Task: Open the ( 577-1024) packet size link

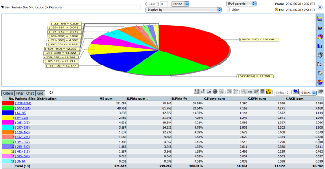Action: (x=23, y=108)
